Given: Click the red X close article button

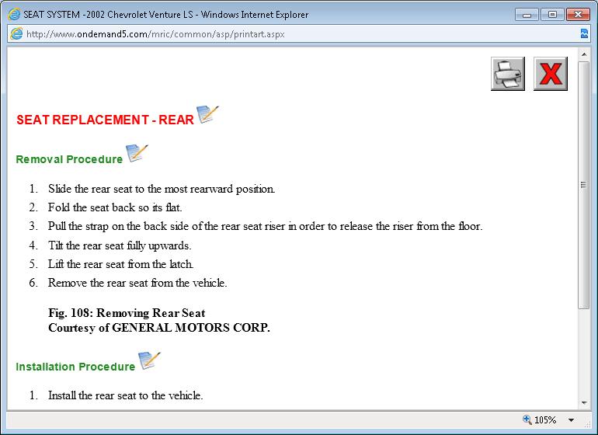Looking at the screenshot, I should coord(551,74).
